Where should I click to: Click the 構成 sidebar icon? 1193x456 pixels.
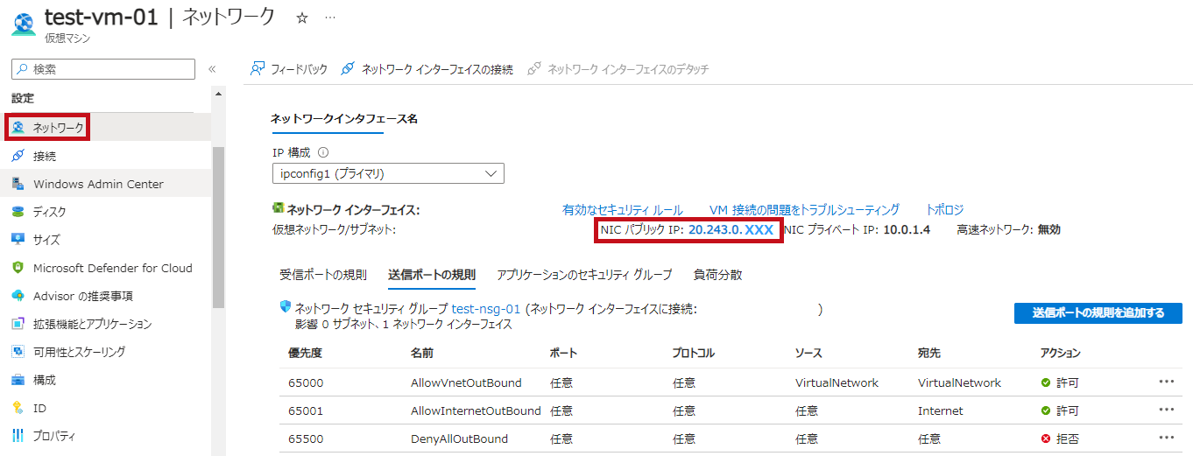18,380
